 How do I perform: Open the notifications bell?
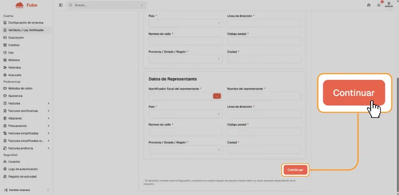[x=379, y=5]
